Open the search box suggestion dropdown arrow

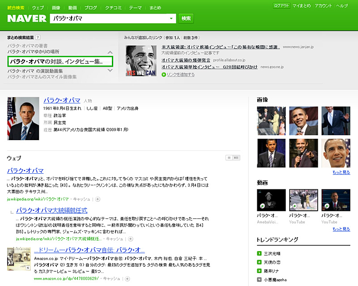point(171,18)
